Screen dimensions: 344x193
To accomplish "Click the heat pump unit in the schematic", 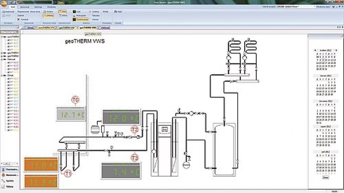I will pyautogui.click(x=165, y=149).
